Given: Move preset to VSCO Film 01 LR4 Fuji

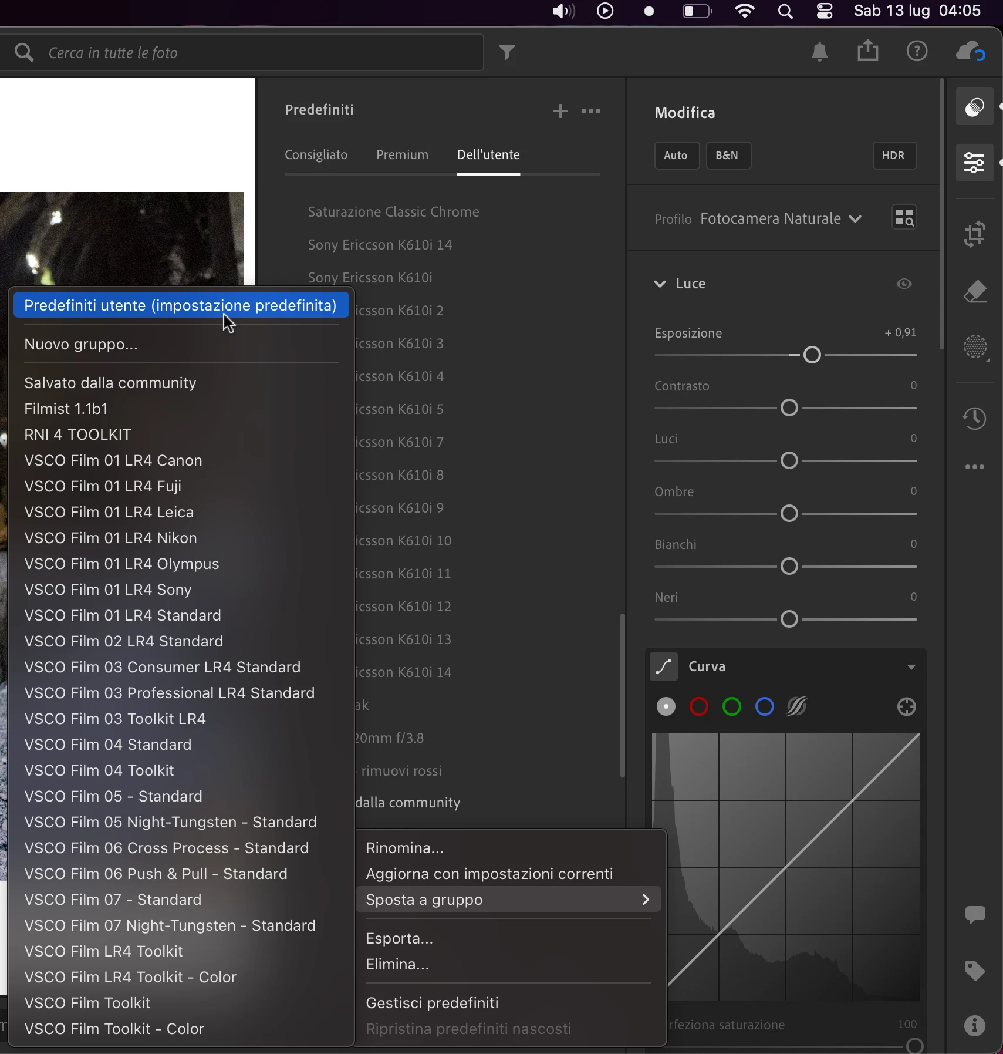Looking at the screenshot, I should pyautogui.click(x=181, y=486).
